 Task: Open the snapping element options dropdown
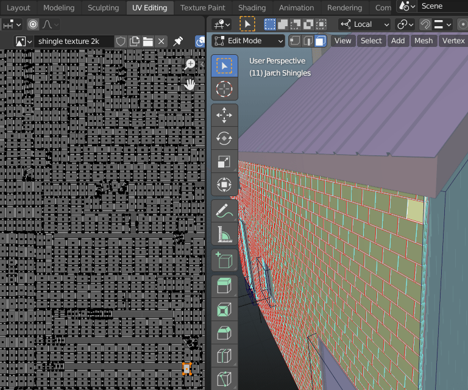point(442,24)
